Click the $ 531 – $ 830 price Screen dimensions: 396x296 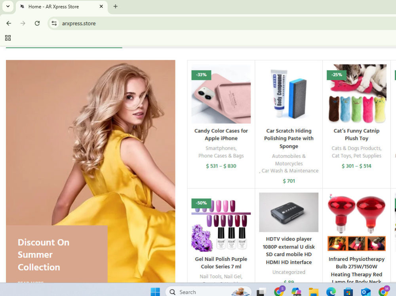(221, 166)
